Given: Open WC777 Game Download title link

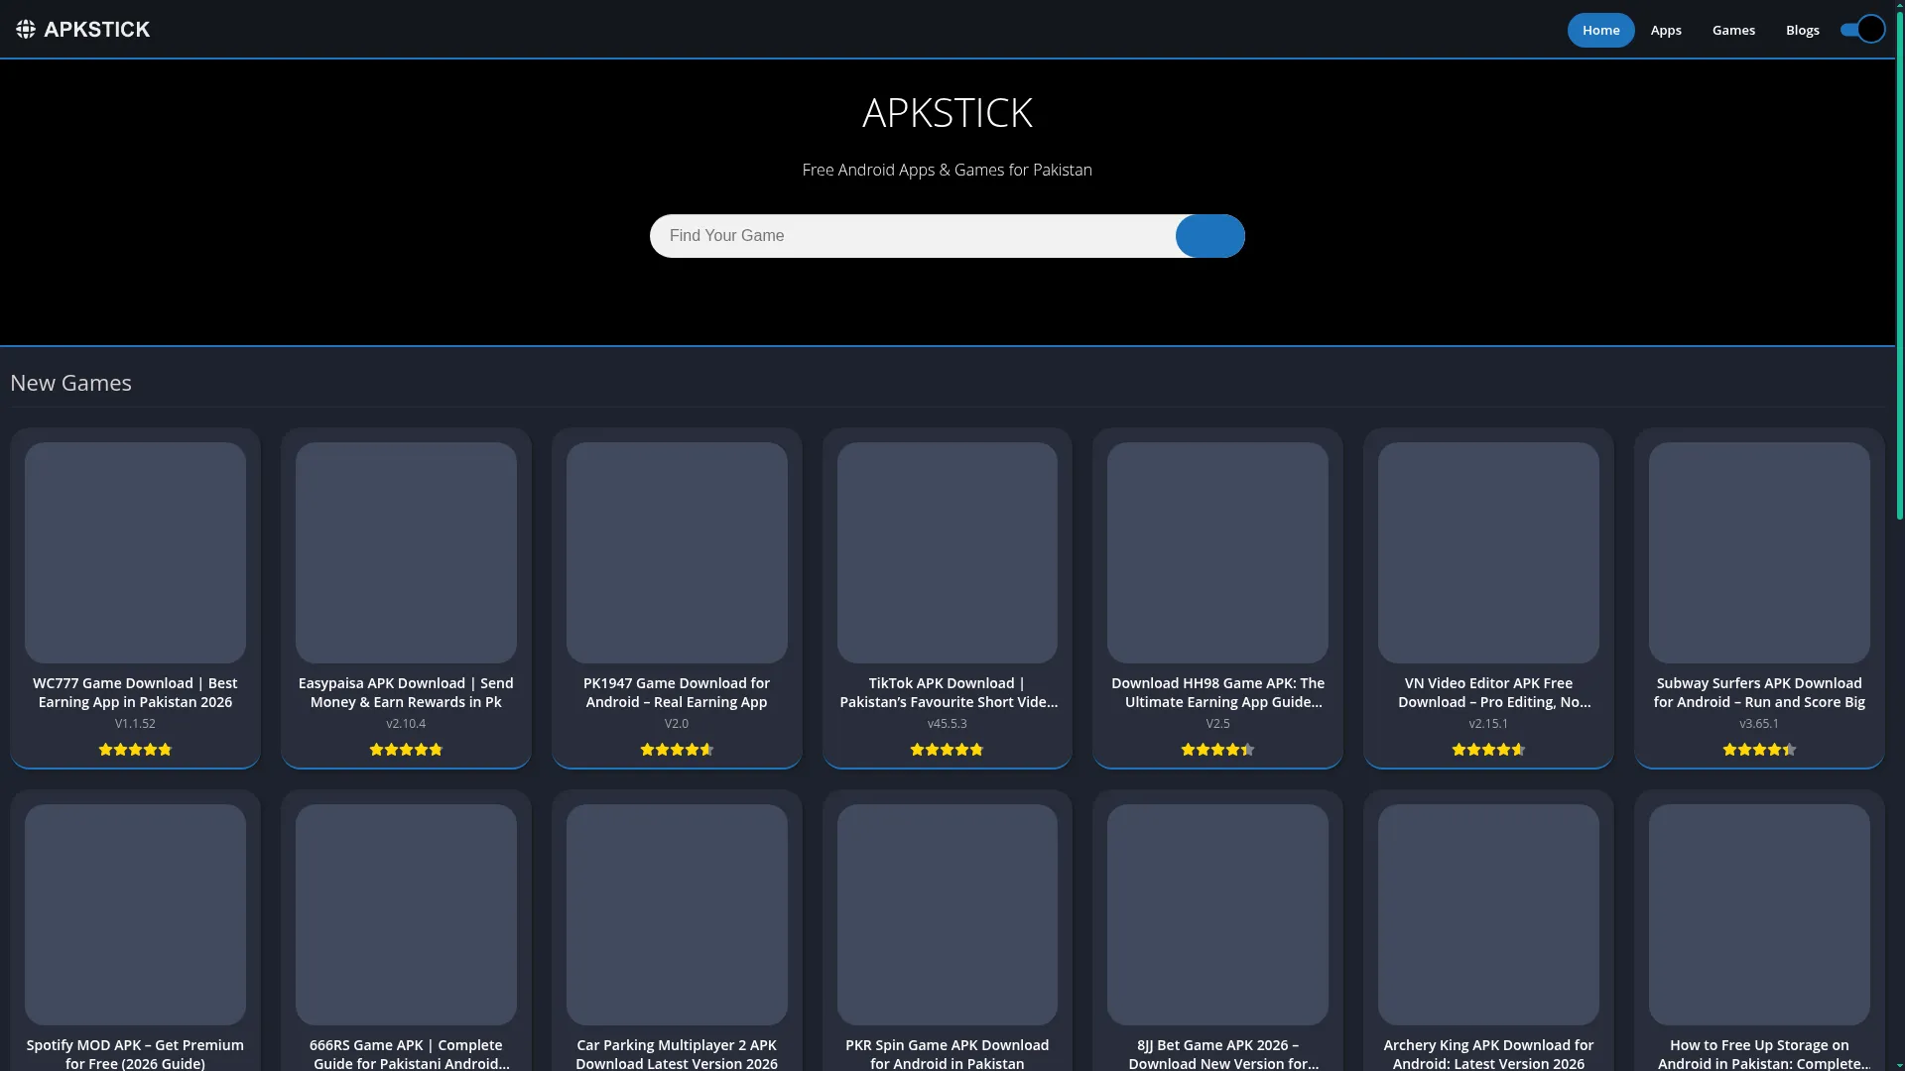Looking at the screenshot, I should point(135,692).
